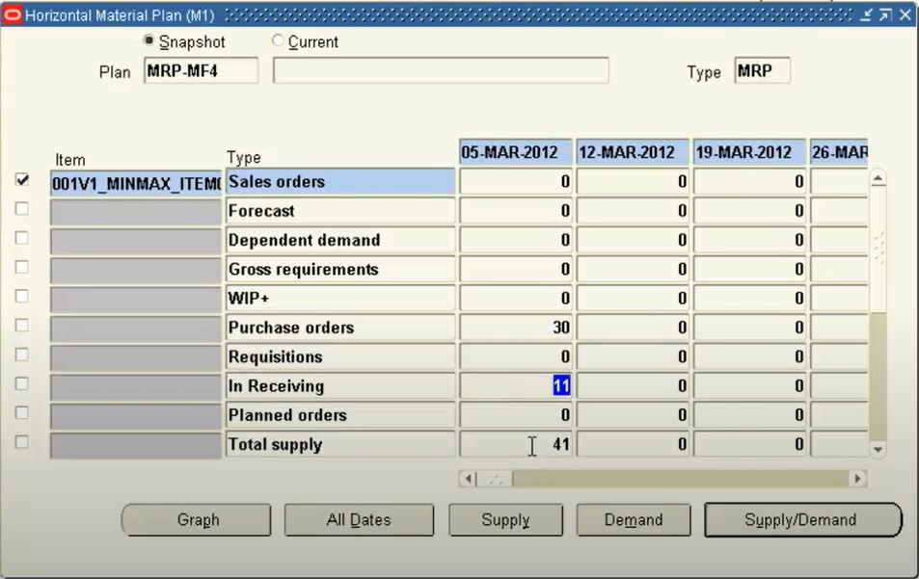
Task: Open the Graph view button
Action: pyautogui.click(x=198, y=520)
